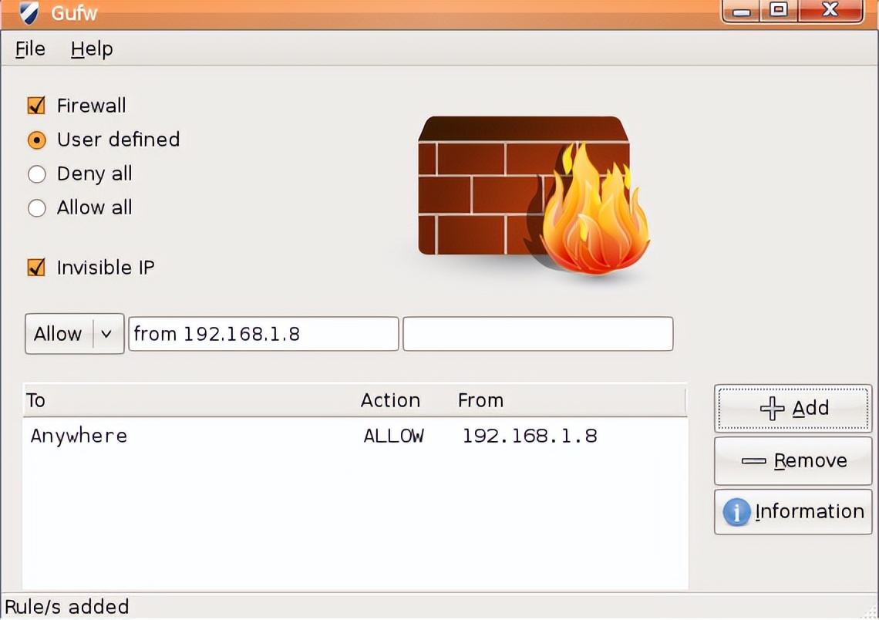879x620 pixels.
Task: Click the Add plus icon
Action: pyautogui.click(x=771, y=408)
